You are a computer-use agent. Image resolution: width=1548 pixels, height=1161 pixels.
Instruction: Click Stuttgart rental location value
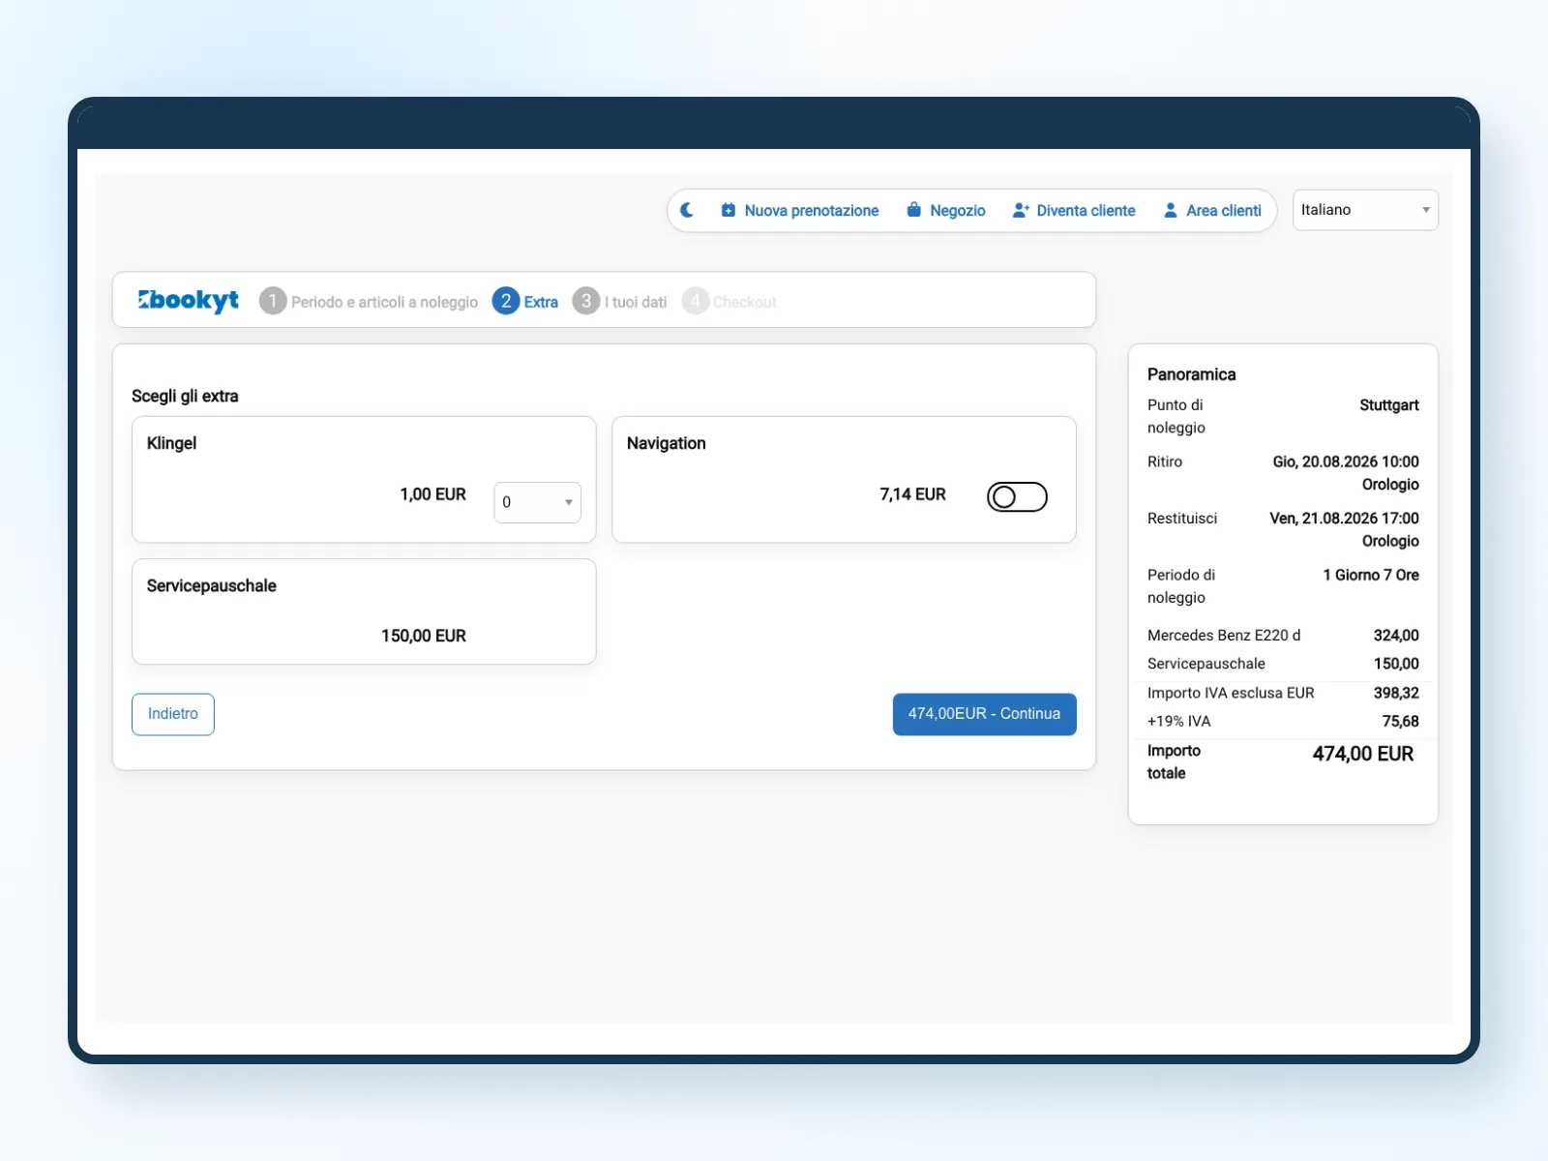[x=1389, y=405]
